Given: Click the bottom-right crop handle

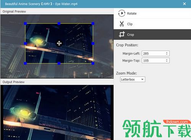Looking at the screenshot, I should pos(93,63).
